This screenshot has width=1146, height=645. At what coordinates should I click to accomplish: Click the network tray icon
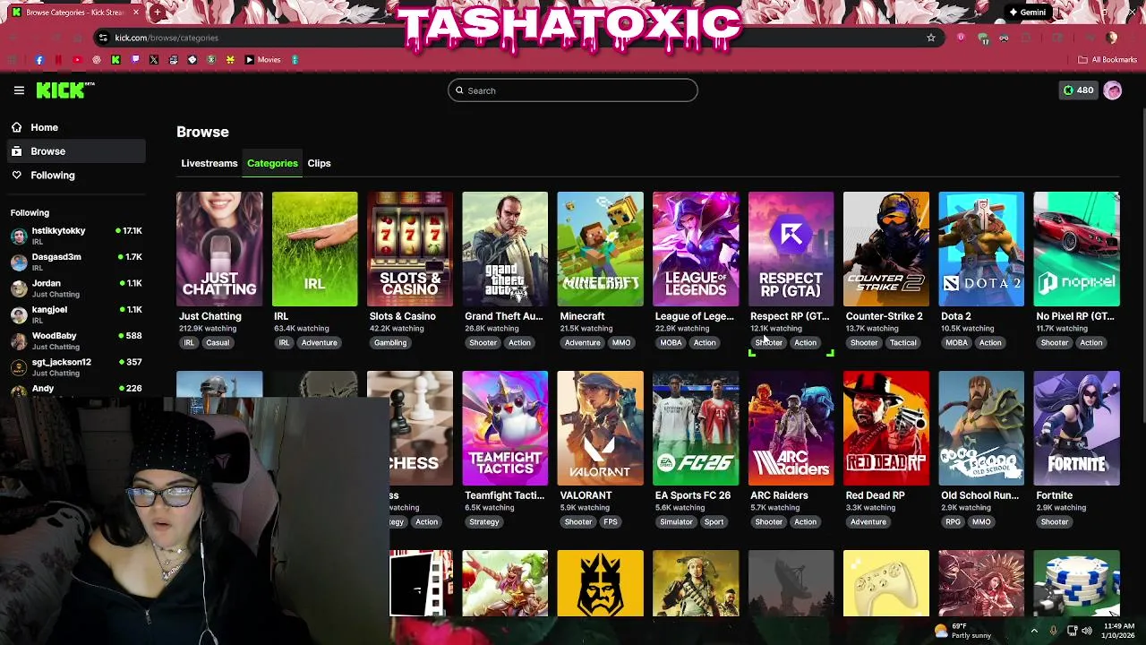(1072, 631)
